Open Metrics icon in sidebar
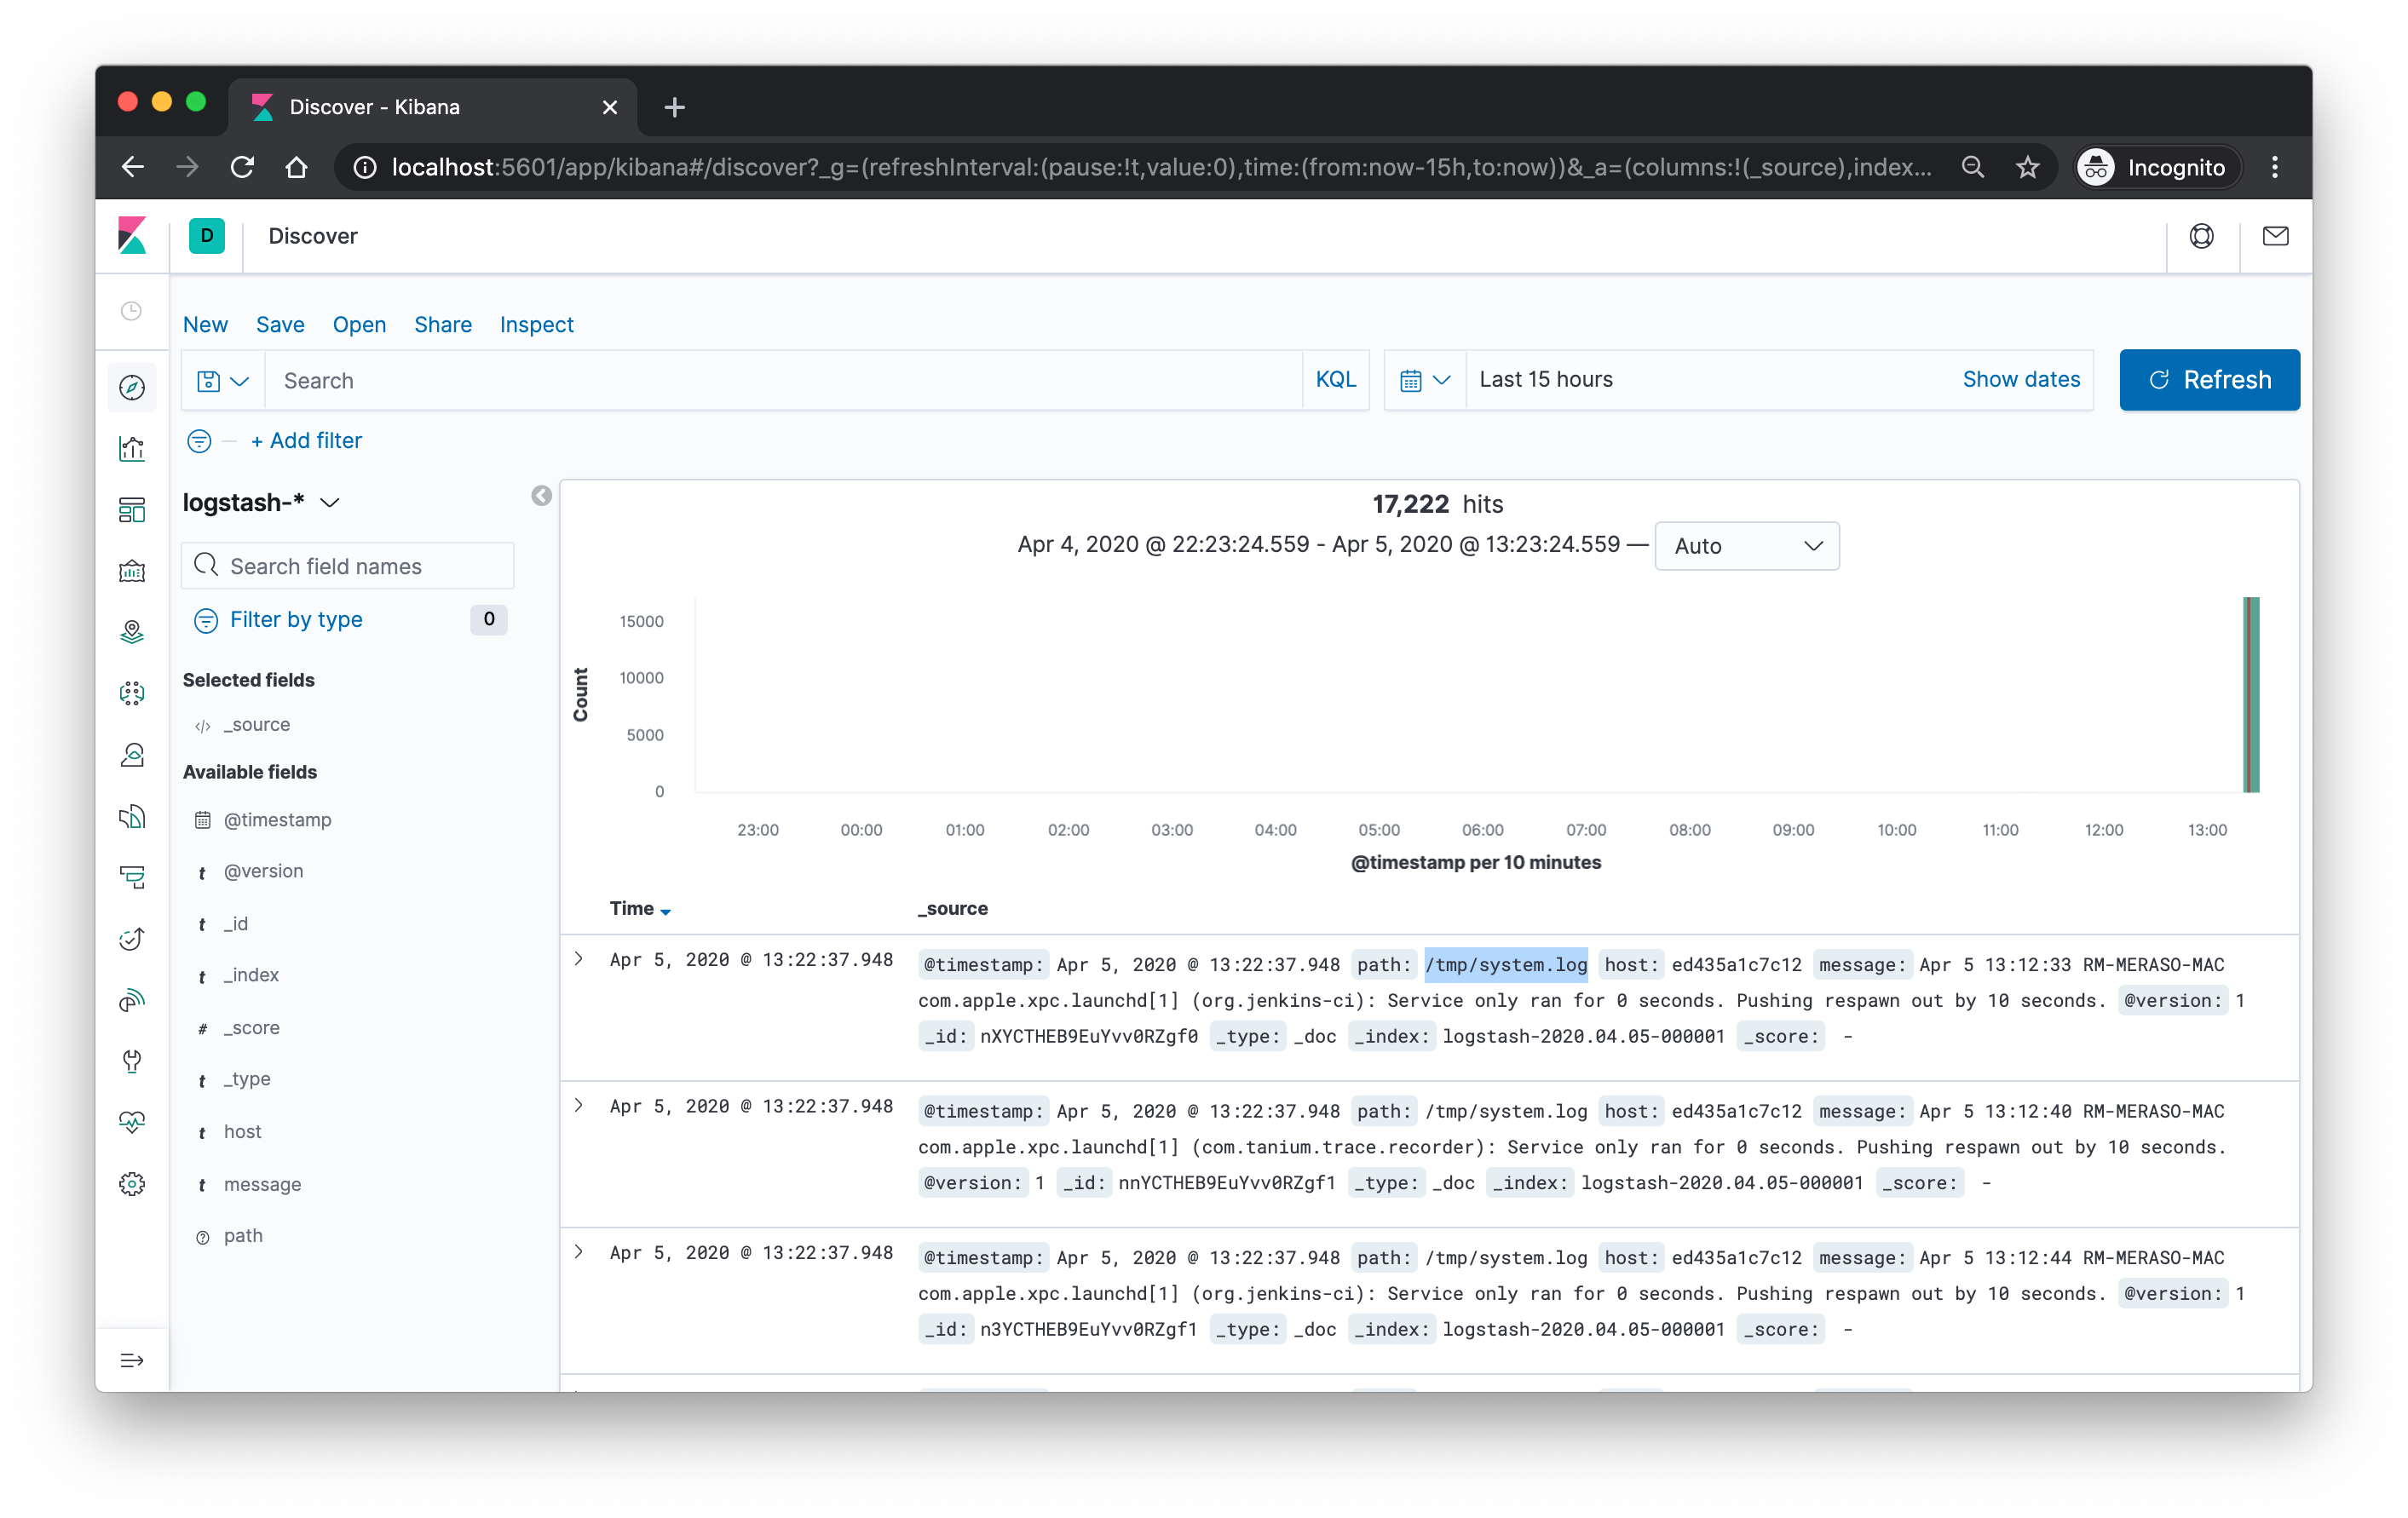2408x1518 pixels. pos(131,755)
